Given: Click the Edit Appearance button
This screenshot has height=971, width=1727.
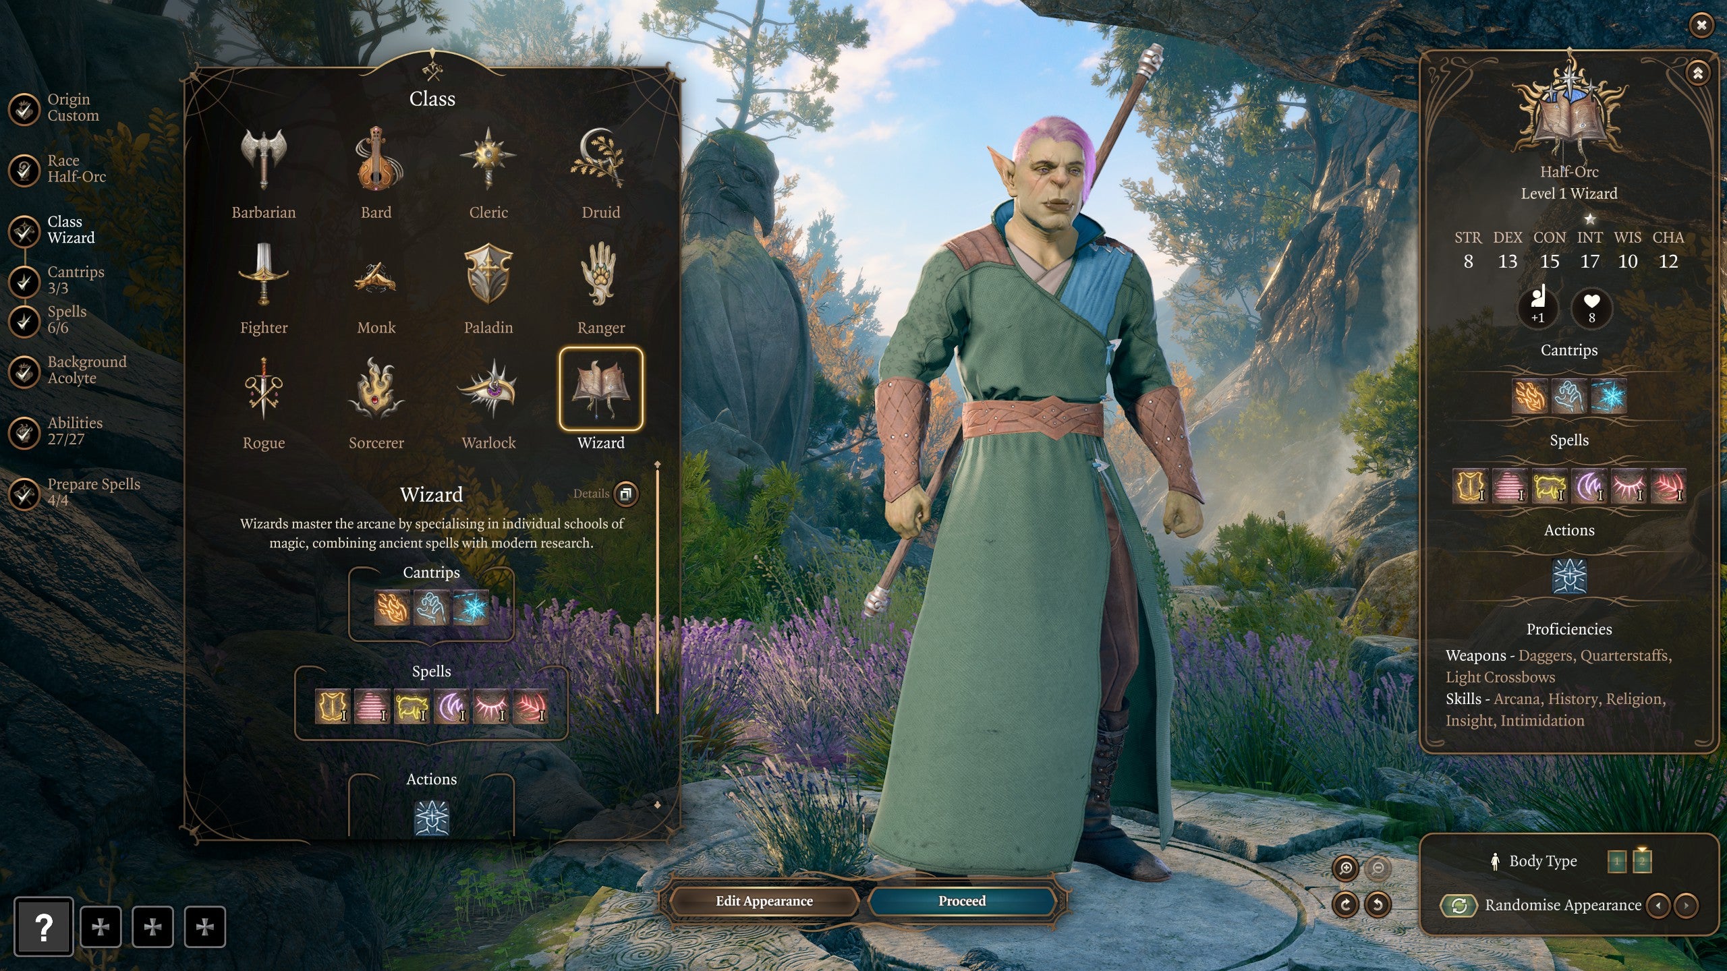Looking at the screenshot, I should coord(763,900).
